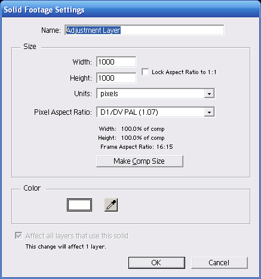Dismiss the dialog with Cancel
This screenshot has height=279, width=261.
point(219,263)
